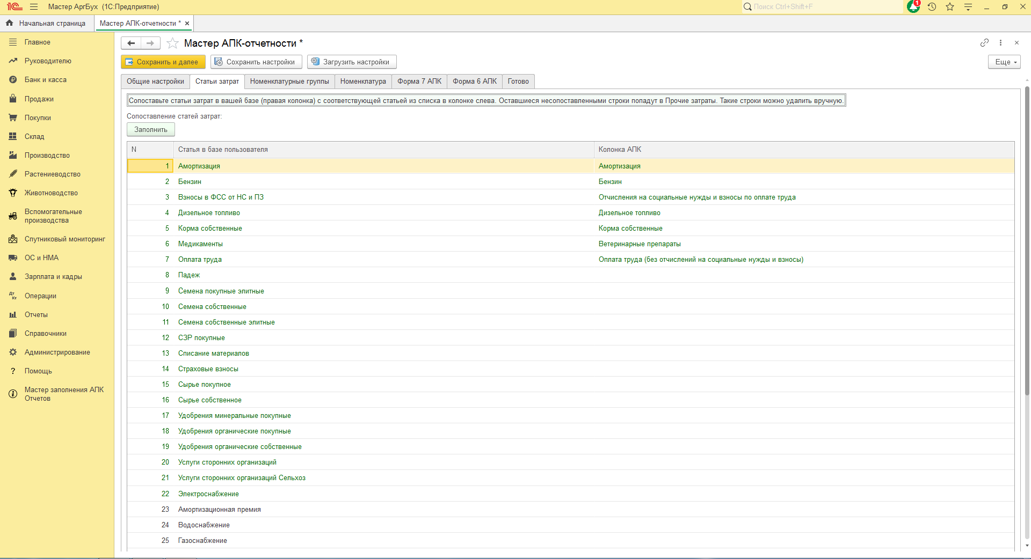The width and height of the screenshot is (1031, 559).
Task: Click Загрузить настройки button
Action: [352, 62]
